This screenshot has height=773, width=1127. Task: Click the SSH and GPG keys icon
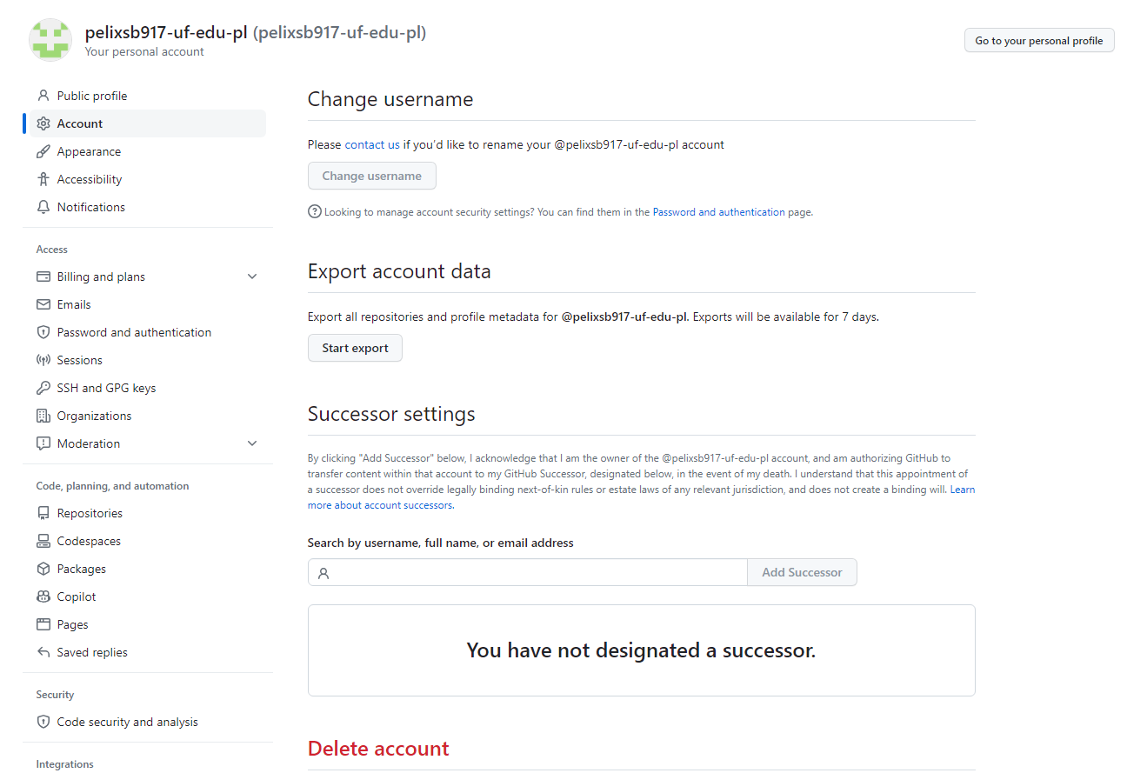[43, 388]
